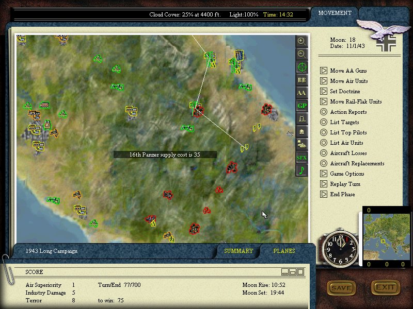This screenshot has width=413, height=309.
Task: View Aircraft Replacements
Action: tap(352, 163)
